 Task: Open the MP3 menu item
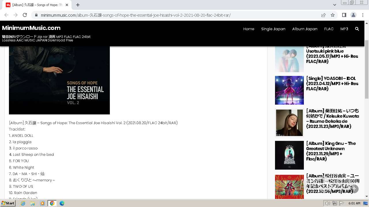tap(344, 29)
